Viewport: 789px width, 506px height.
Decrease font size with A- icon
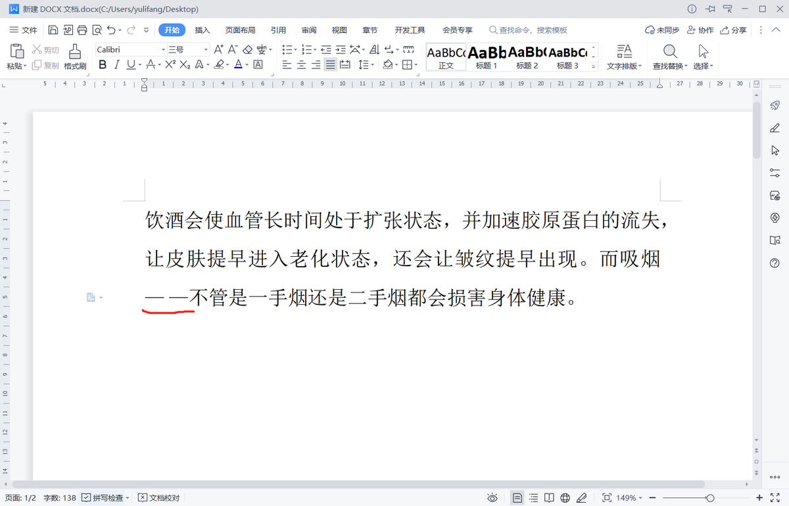click(x=233, y=49)
